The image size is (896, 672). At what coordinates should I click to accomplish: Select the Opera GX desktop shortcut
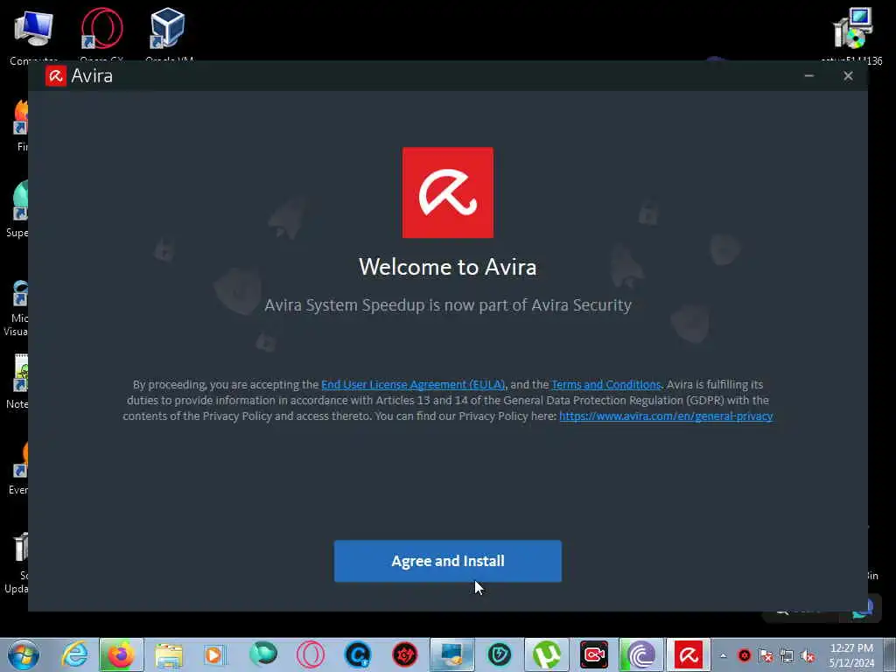click(x=101, y=34)
